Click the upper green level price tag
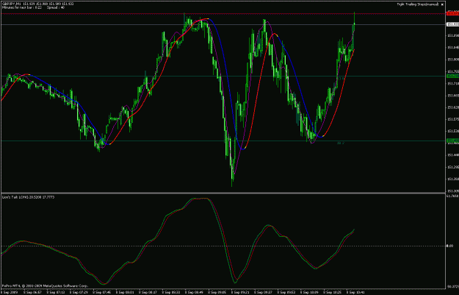Viewport: 459px width, 295px height. pos(452,77)
